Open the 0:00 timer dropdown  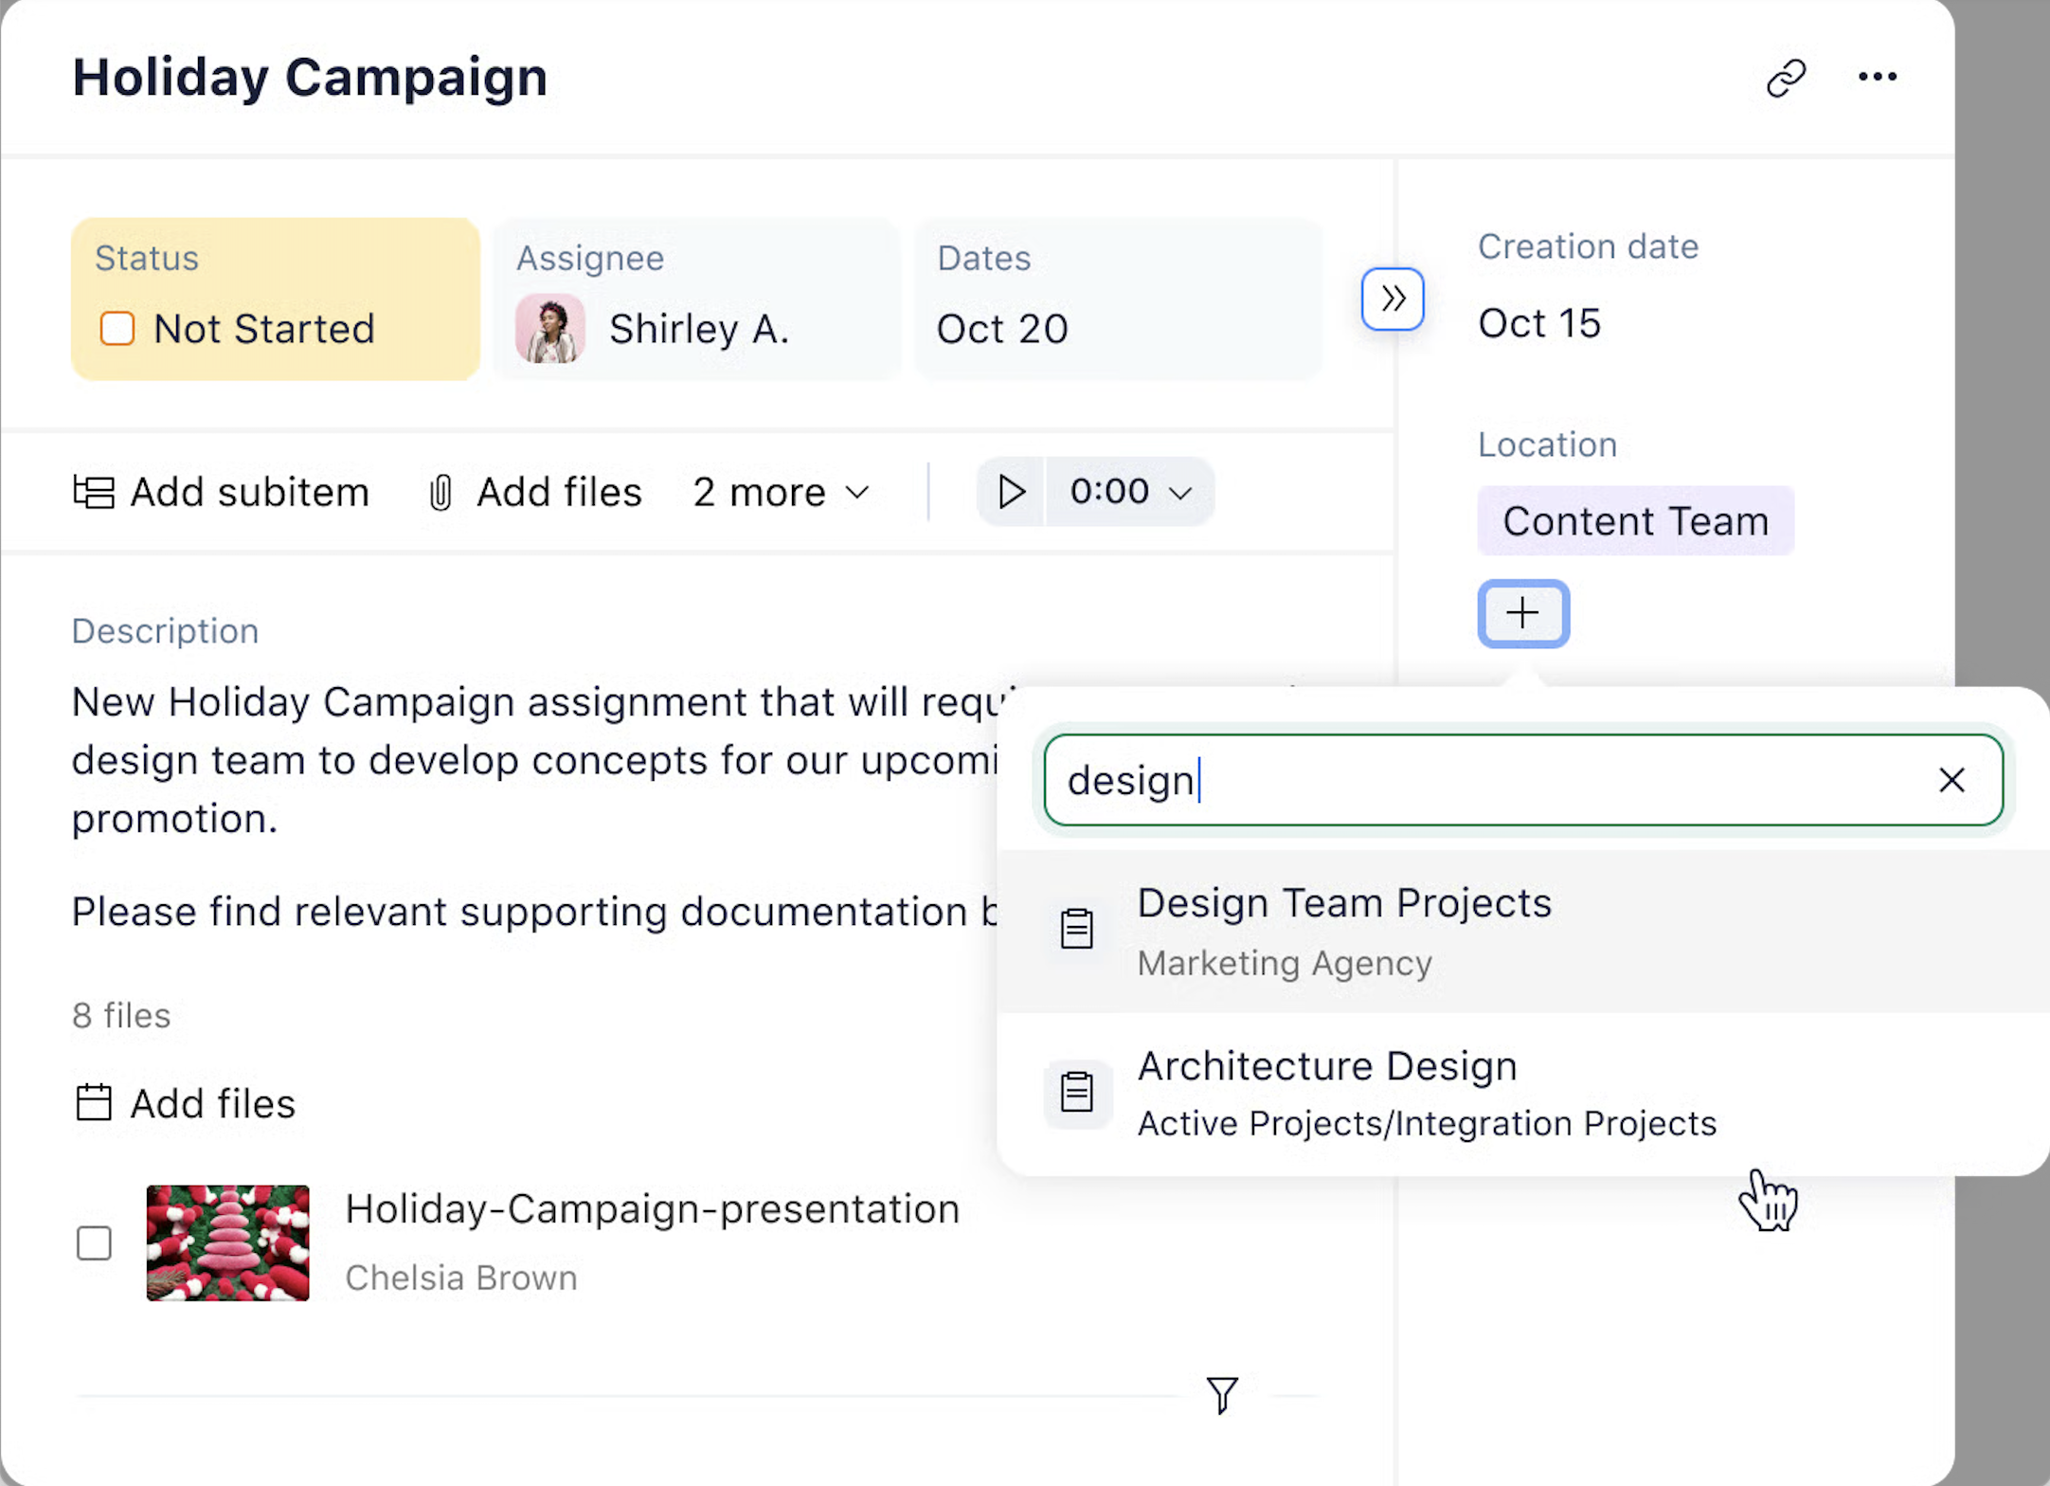pos(1130,492)
